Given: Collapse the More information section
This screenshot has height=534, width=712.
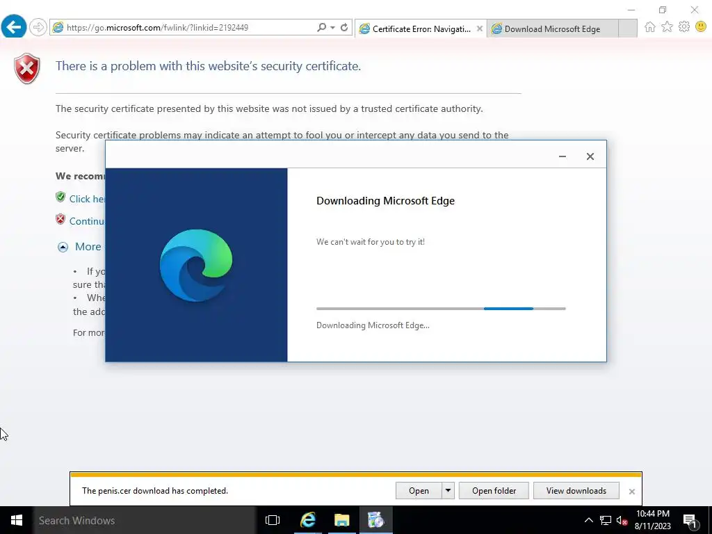Looking at the screenshot, I should click(x=63, y=247).
